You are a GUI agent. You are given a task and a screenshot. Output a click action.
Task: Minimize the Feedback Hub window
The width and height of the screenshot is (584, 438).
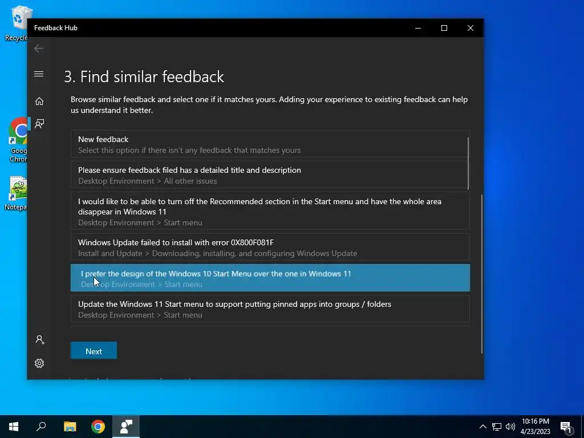pyautogui.click(x=418, y=28)
